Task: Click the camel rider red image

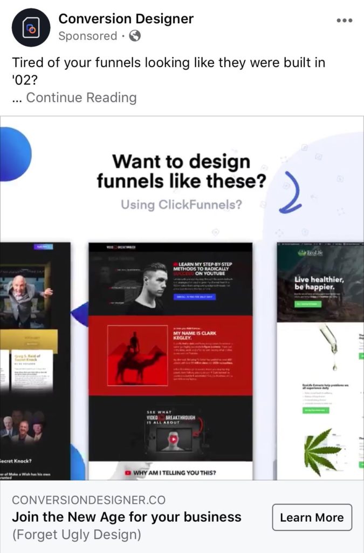Action: point(138,355)
